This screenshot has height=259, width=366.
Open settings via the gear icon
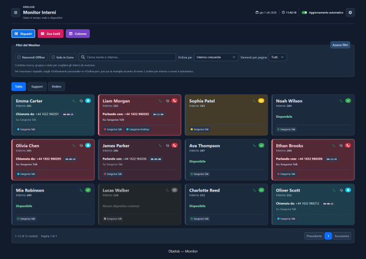pos(350,13)
